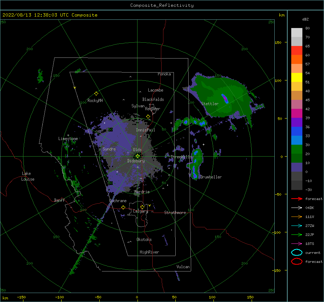Click the Banff label
The width and height of the screenshot is (324, 302).
pos(59,200)
